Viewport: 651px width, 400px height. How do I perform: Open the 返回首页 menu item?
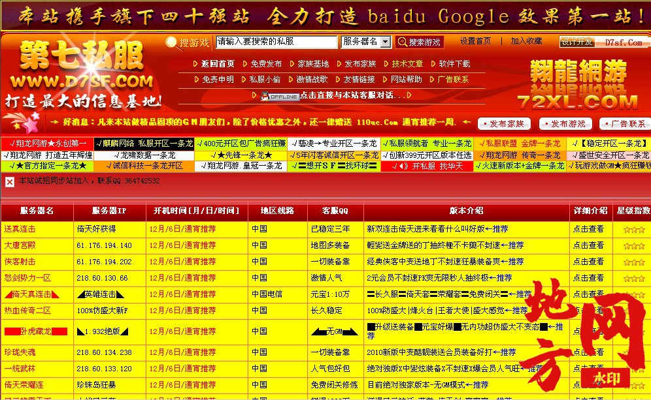(x=218, y=64)
